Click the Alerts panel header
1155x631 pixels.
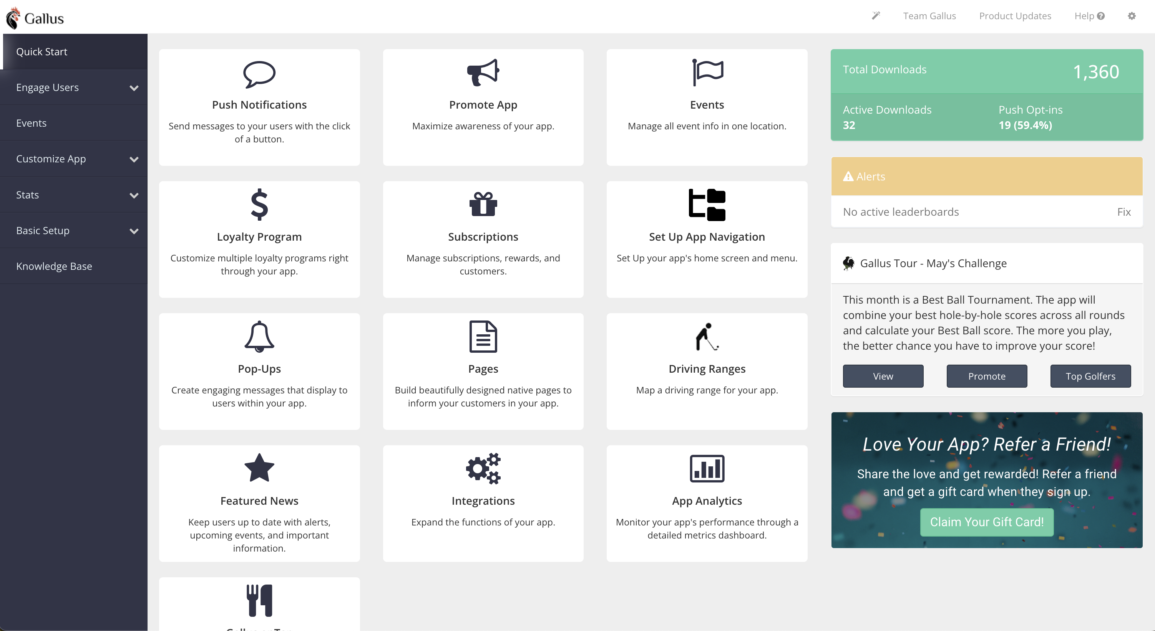(x=986, y=177)
